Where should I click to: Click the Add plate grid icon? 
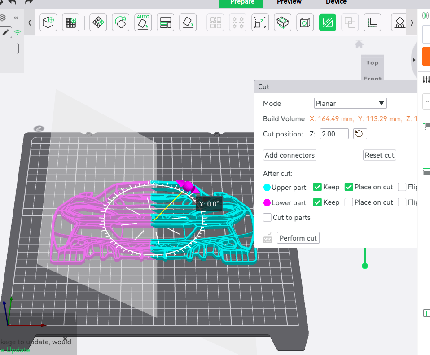point(71,22)
